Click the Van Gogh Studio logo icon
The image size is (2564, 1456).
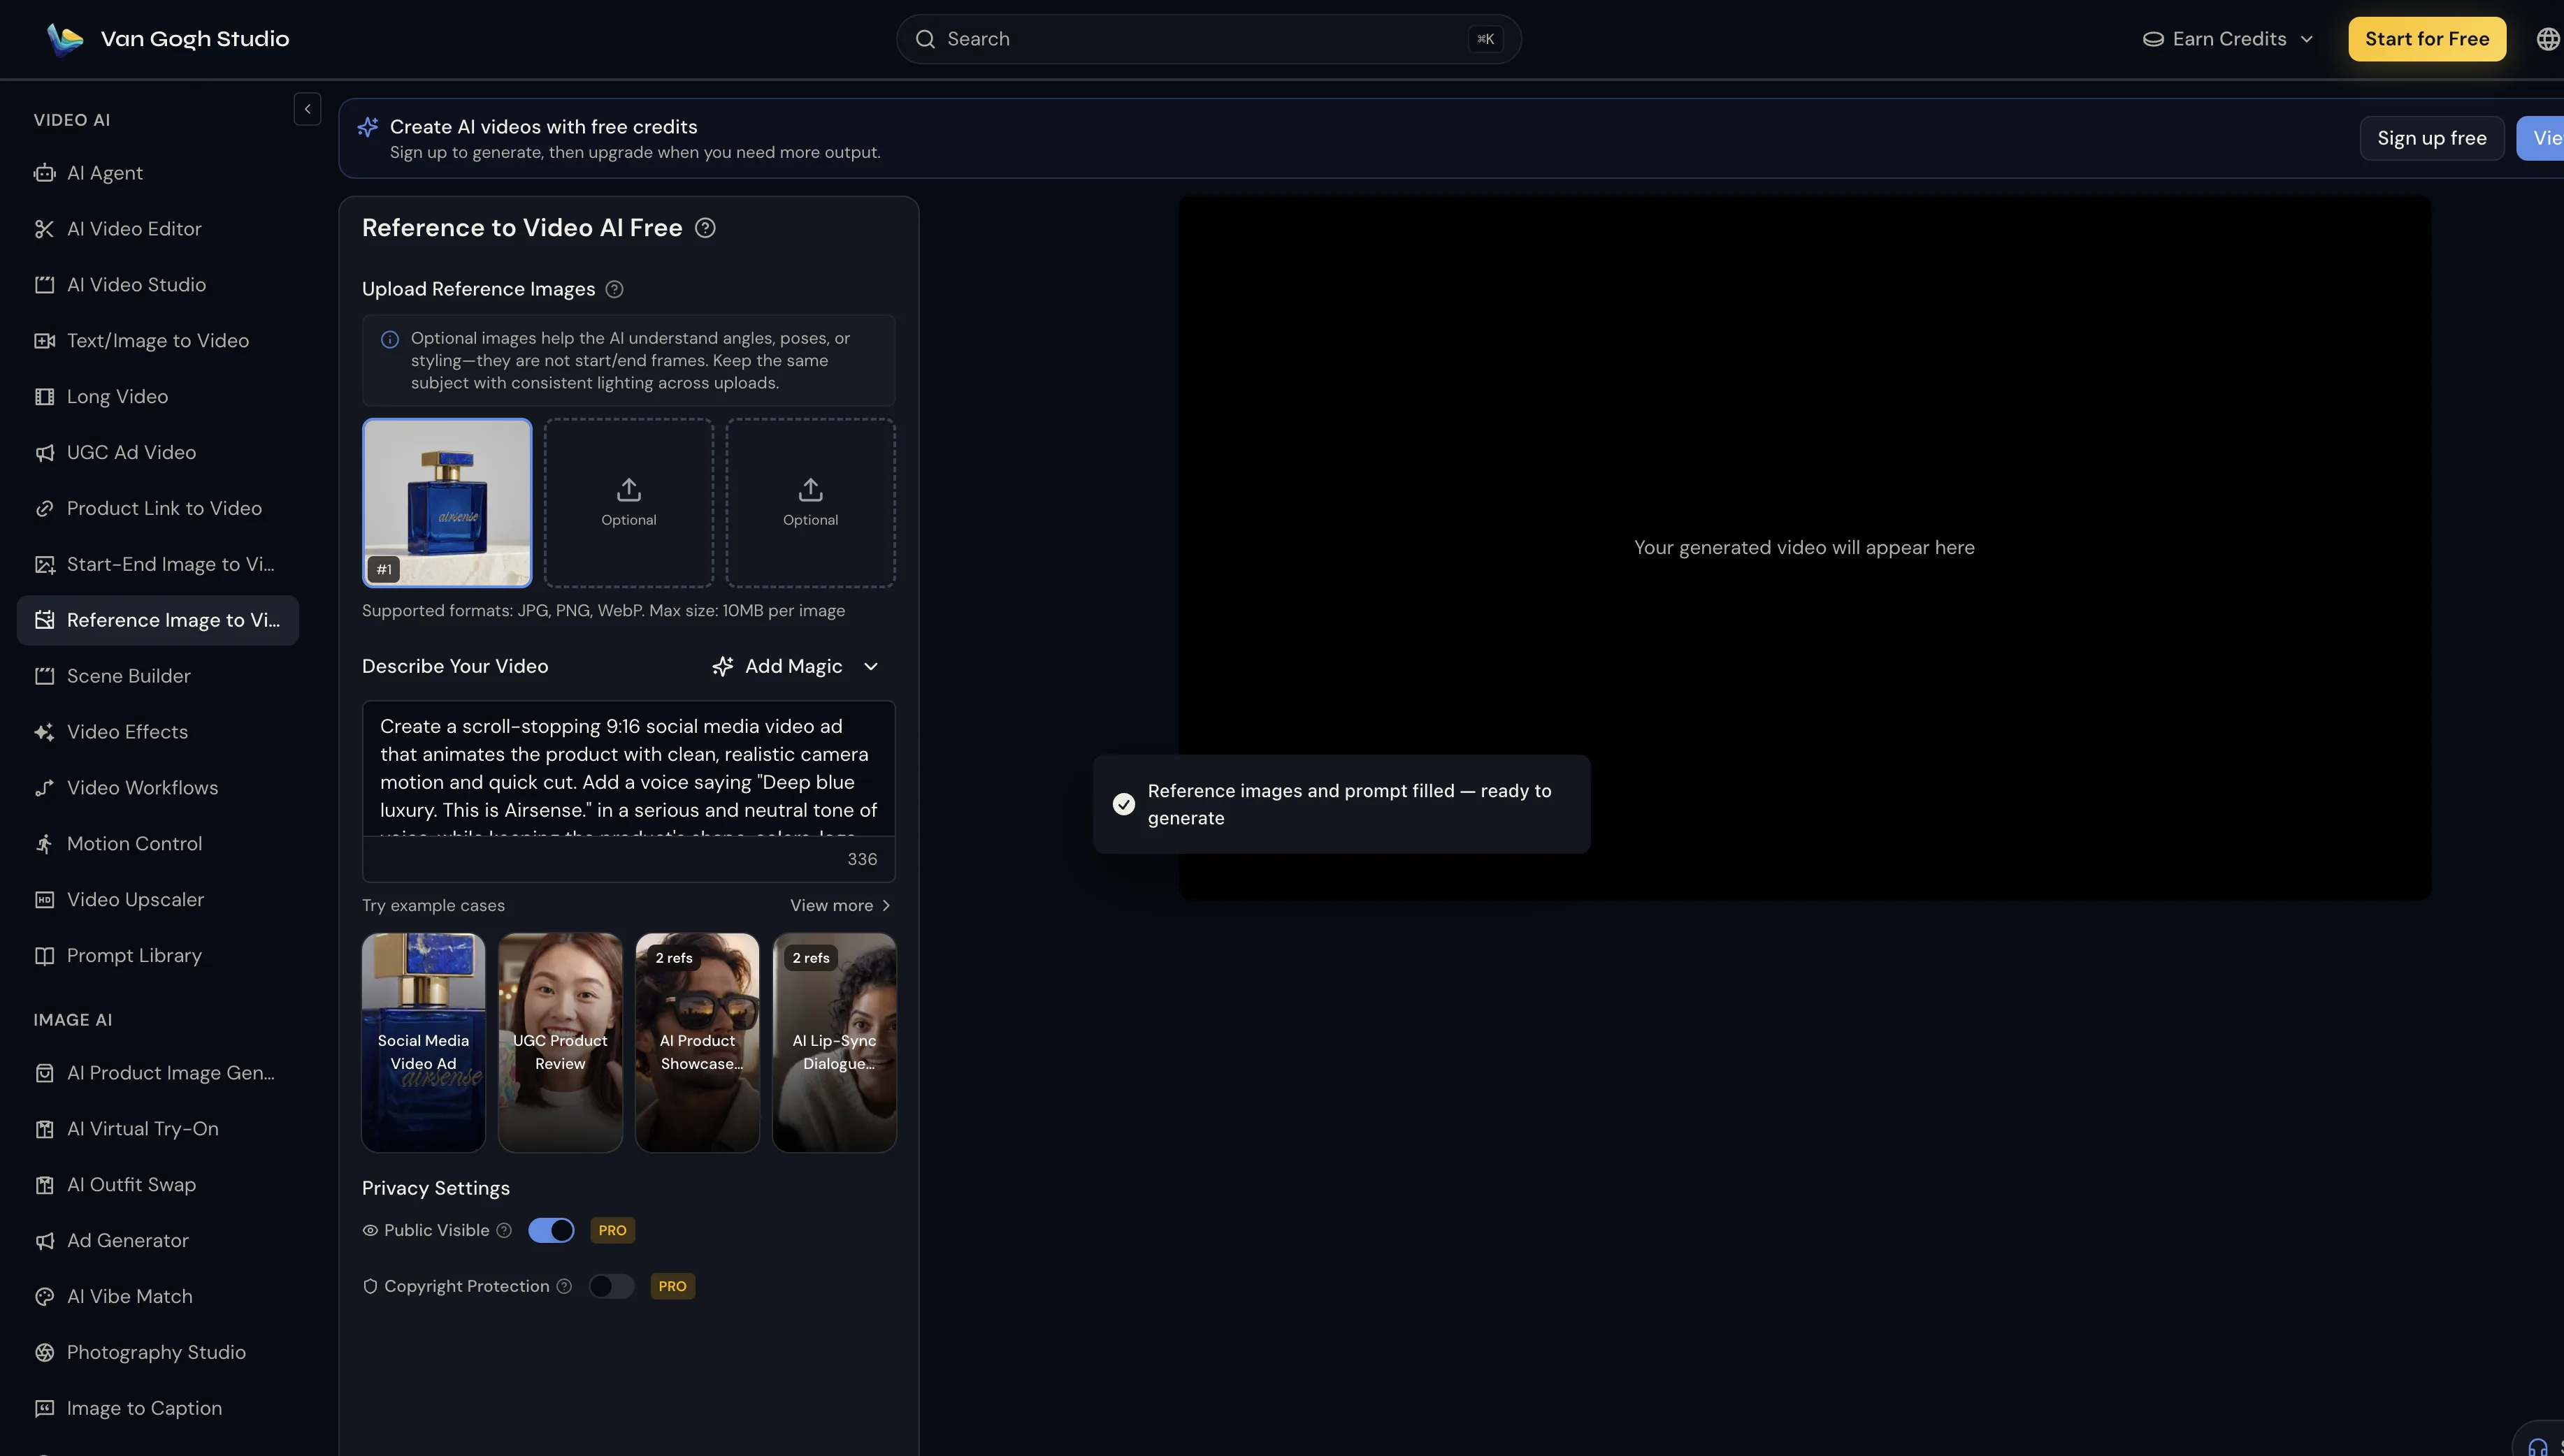[x=65, y=39]
